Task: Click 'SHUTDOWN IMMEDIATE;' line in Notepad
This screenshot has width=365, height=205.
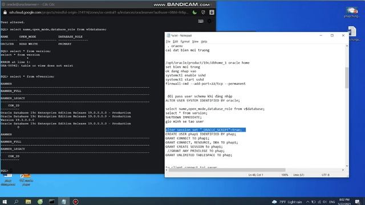Action: pyautogui.click(x=184, y=117)
